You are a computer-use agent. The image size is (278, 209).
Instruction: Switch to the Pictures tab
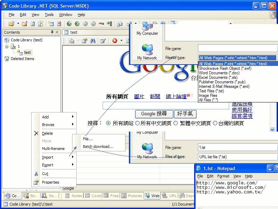pos(132,196)
